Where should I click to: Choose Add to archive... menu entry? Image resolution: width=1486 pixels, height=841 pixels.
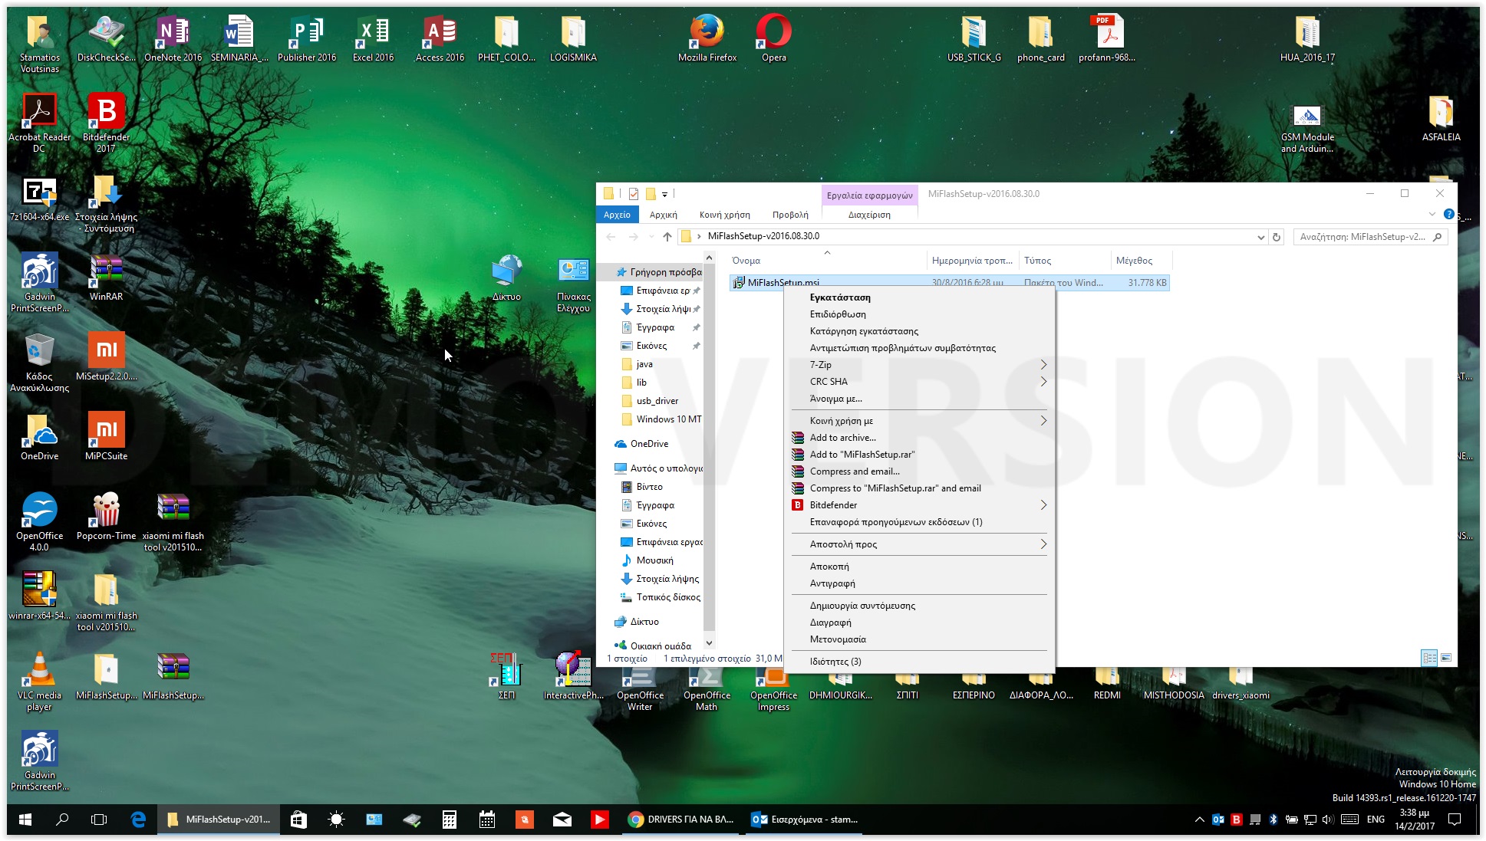coord(842,438)
